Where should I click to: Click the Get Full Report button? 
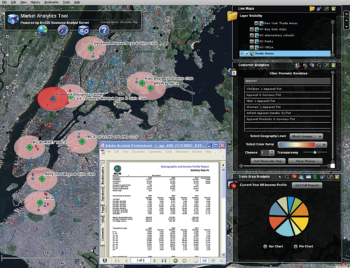(307, 185)
